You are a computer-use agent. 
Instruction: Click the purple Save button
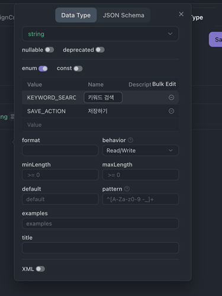point(215,40)
